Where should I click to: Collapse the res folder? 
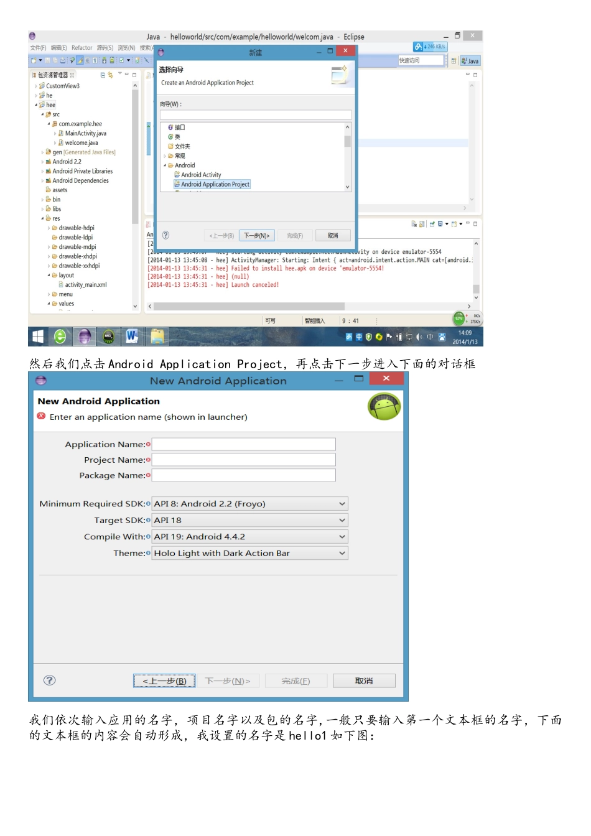tap(42, 218)
